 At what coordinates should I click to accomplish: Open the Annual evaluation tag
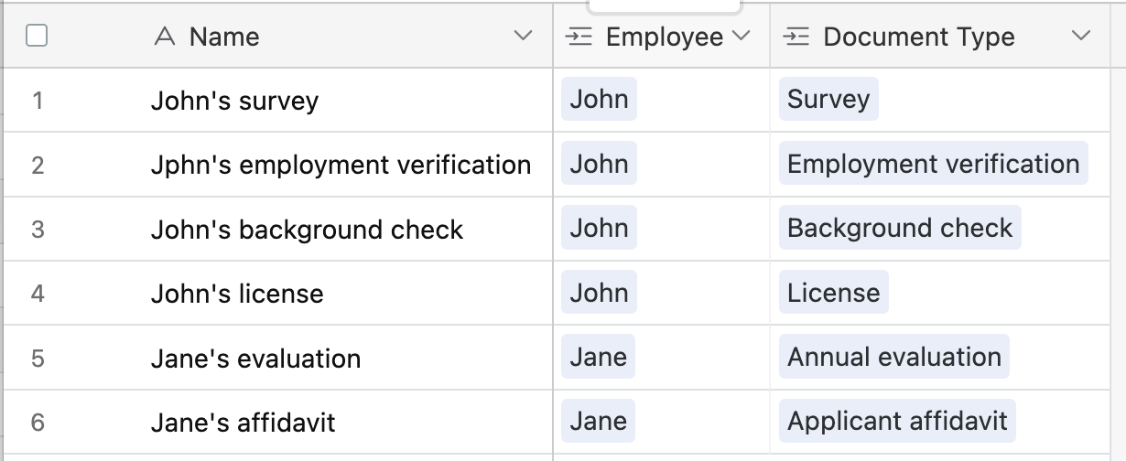(x=894, y=357)
